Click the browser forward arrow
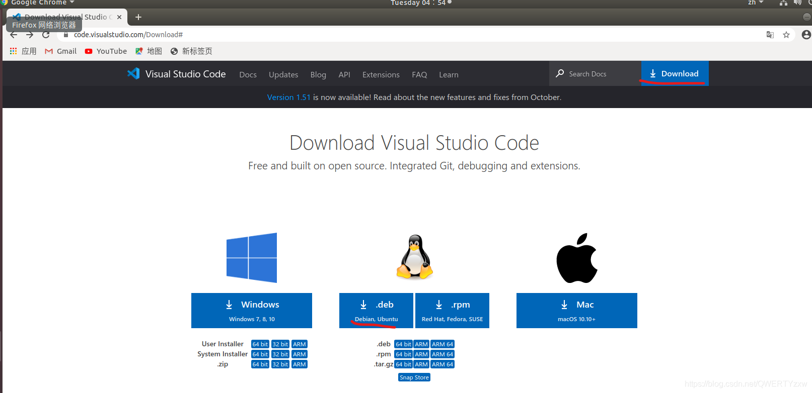 point(30,35)
